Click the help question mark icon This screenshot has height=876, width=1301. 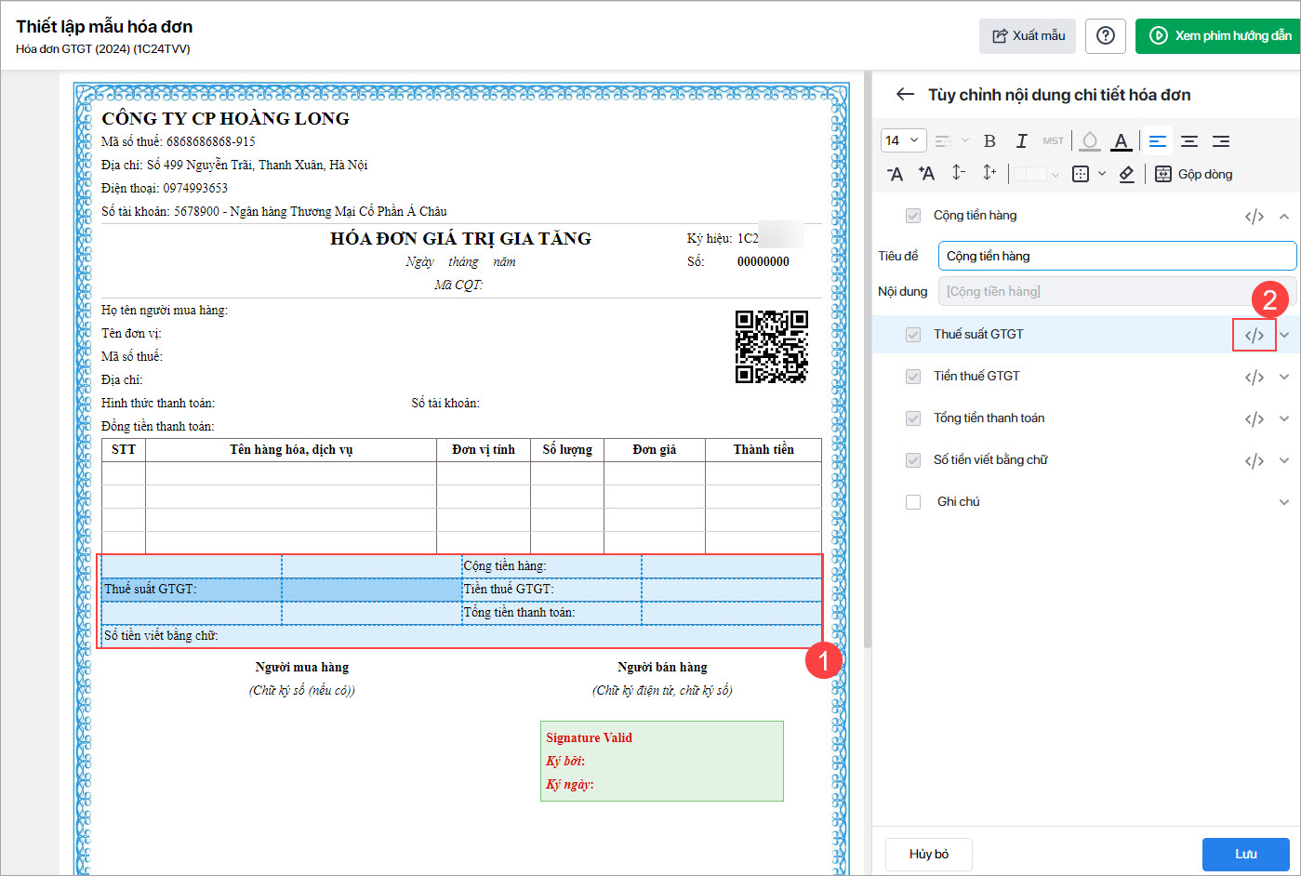[x=1105, y=35]
